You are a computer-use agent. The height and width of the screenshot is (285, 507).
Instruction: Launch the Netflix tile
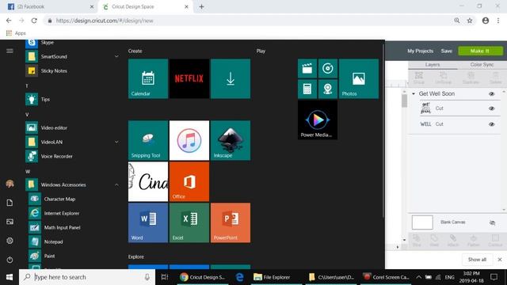[x=189, y=78]
